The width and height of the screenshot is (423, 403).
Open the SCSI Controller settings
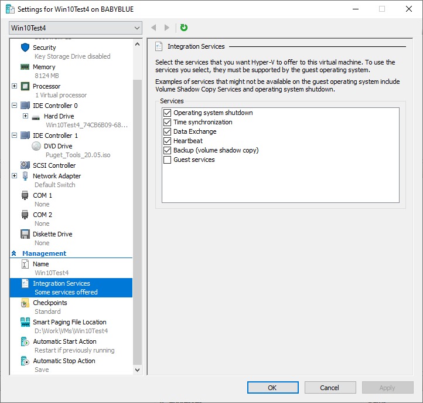[54, 165]
